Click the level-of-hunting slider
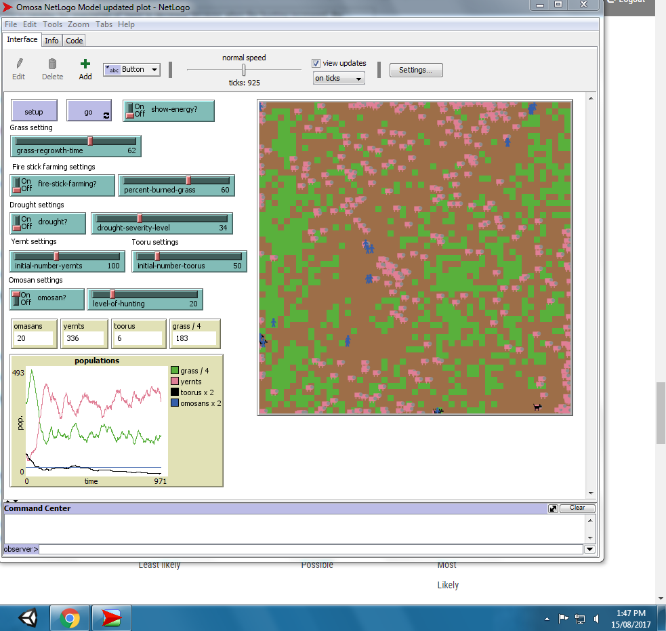Image resolution: width=666 pixels, height=631 pixels. coord(145,299)
